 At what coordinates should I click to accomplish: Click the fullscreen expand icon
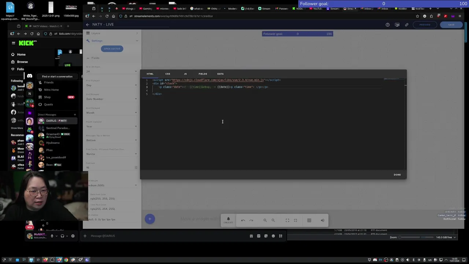pyautogui.click(x=287, y=220)
